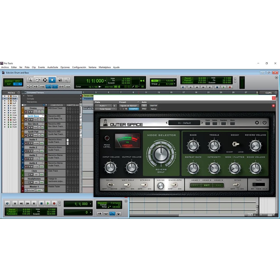Flip the Wet Only switch

coord(127,185)
